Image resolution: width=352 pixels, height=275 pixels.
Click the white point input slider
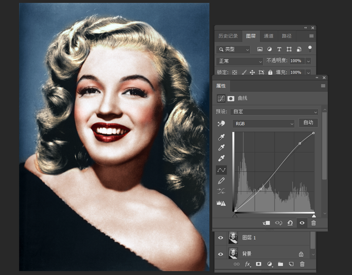(x=314, y=216)
